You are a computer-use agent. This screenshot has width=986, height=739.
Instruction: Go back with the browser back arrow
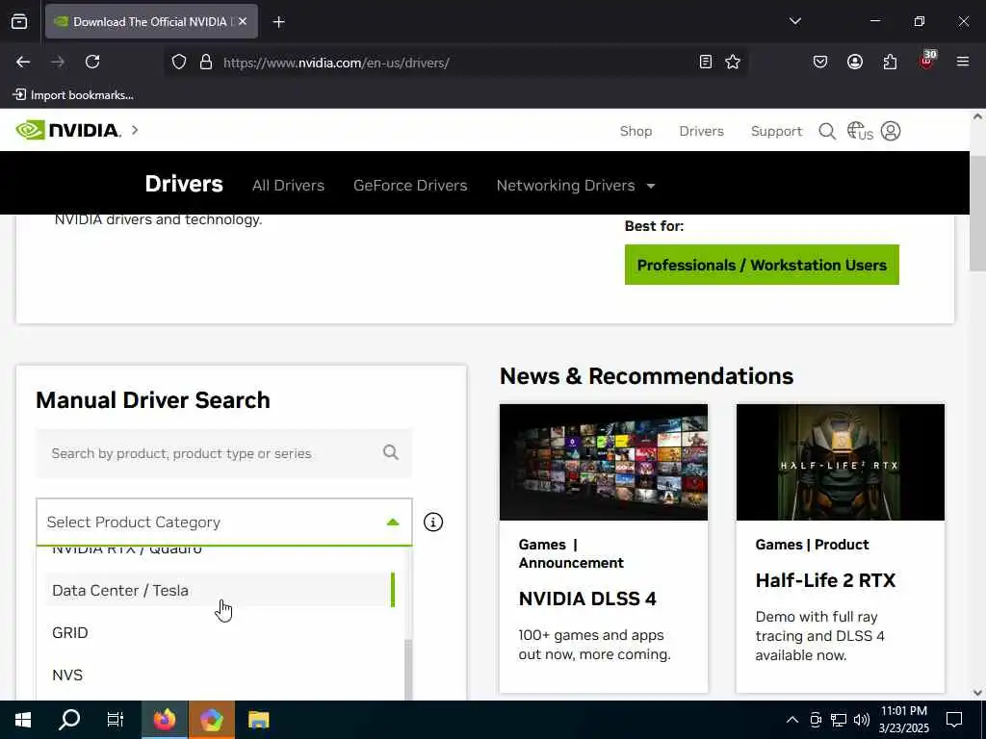click(x=23, y=62)
